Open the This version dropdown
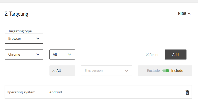This screenshot has width=198, height=109. pos(106,71)
